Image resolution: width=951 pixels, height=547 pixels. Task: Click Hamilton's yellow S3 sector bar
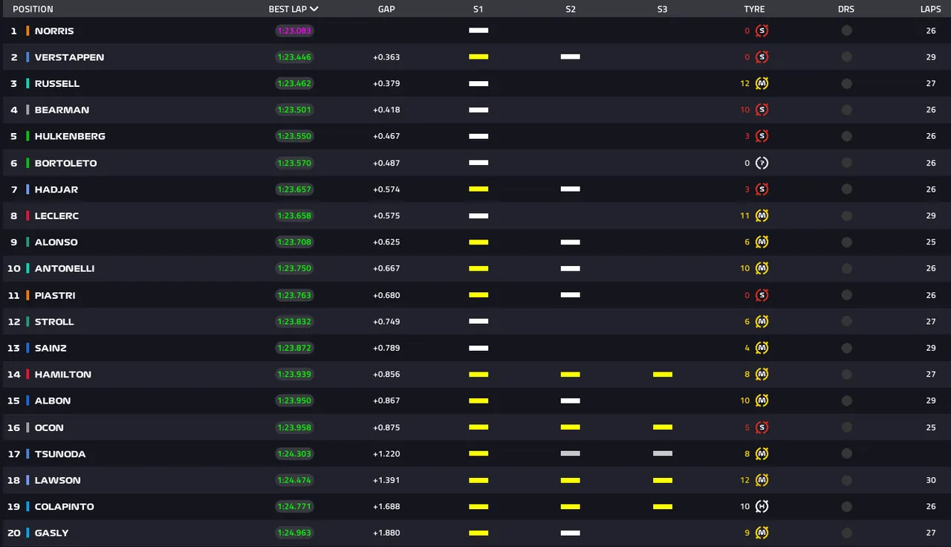pos(662,375)
